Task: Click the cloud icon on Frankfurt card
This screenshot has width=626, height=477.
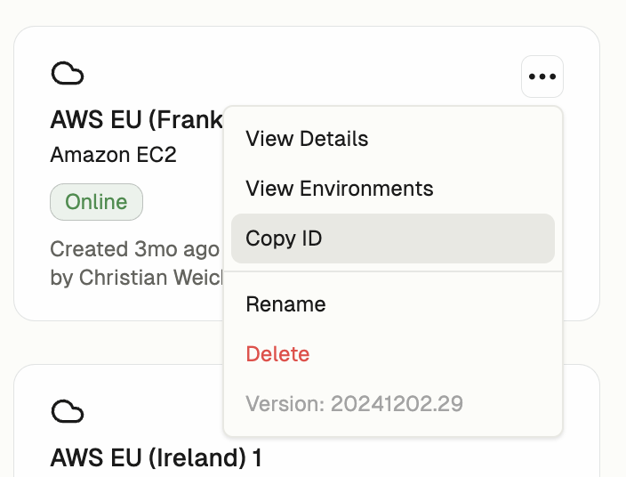Action: click(68, 74)
